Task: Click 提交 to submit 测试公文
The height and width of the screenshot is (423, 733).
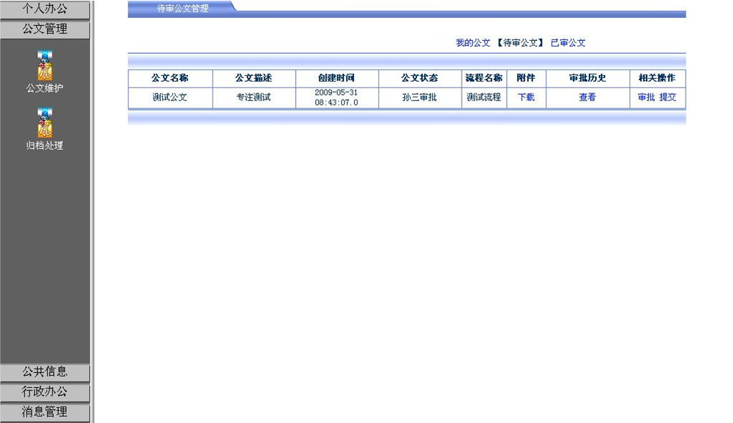Action: click(x=668, y=97)
